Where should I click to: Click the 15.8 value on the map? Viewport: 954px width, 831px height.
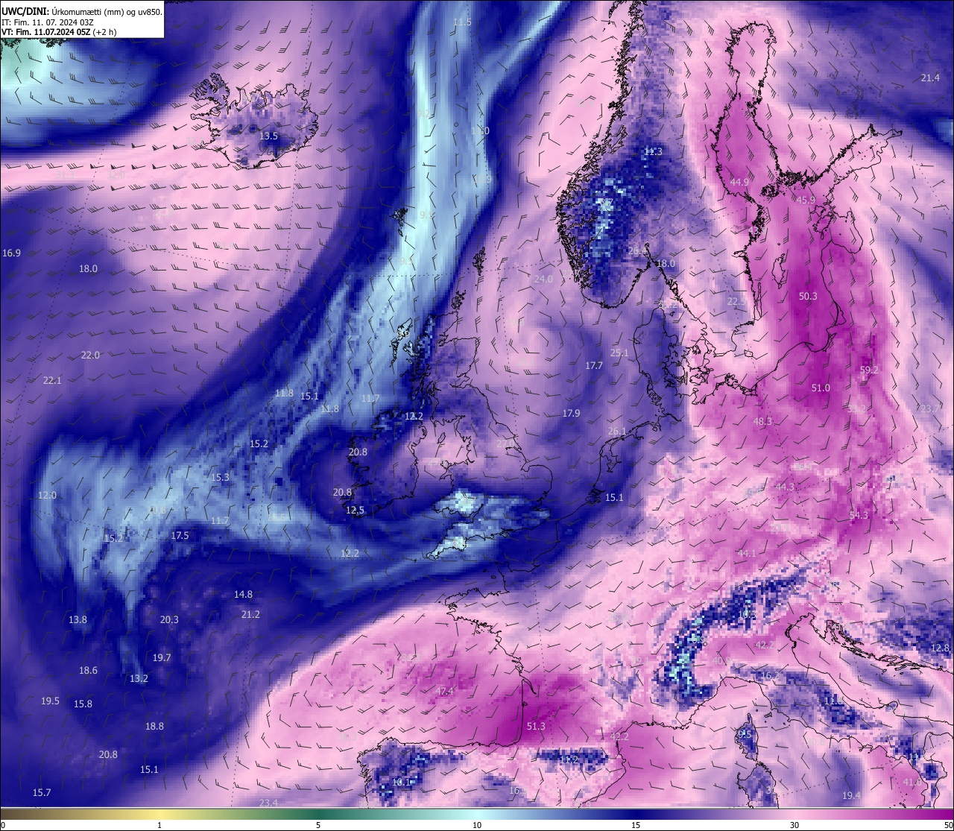[x=83, y=704]
